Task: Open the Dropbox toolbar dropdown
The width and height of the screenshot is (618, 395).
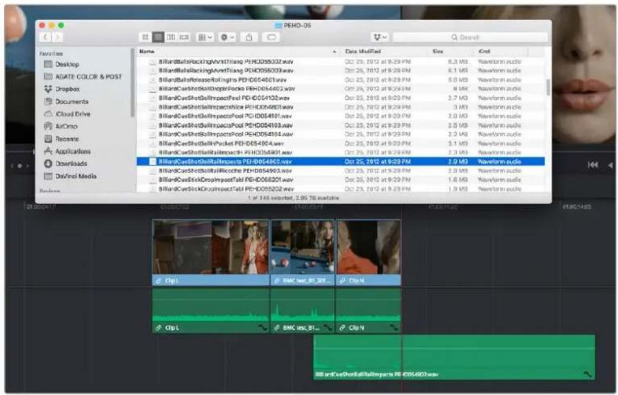Action: pyautogui.click(x=380, y=37)
